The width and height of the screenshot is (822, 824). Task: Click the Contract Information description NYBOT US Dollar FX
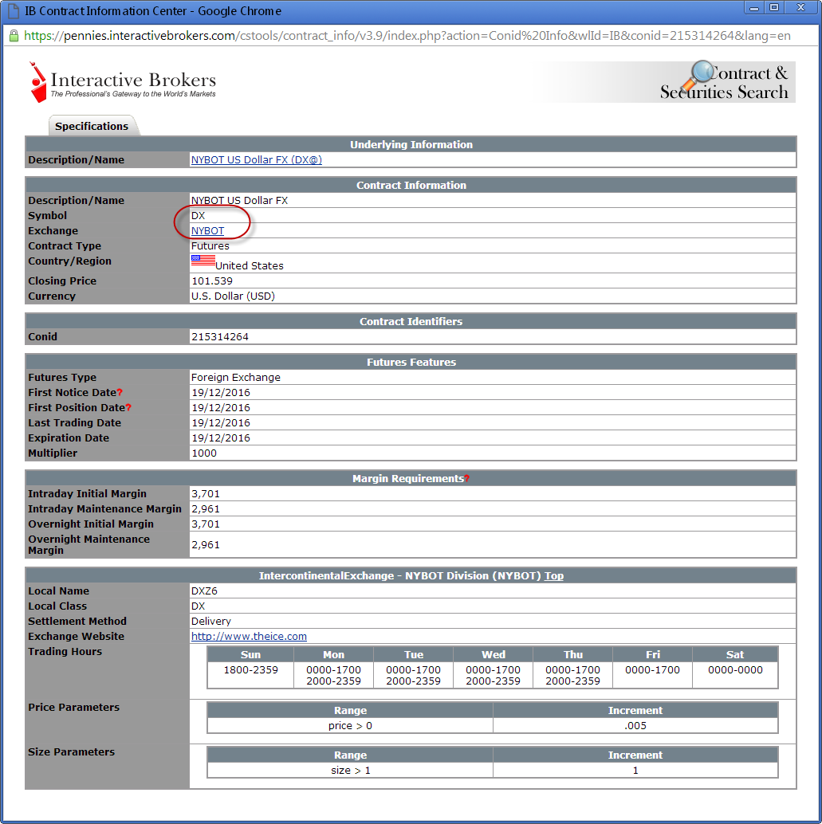[x=239, y=201]
